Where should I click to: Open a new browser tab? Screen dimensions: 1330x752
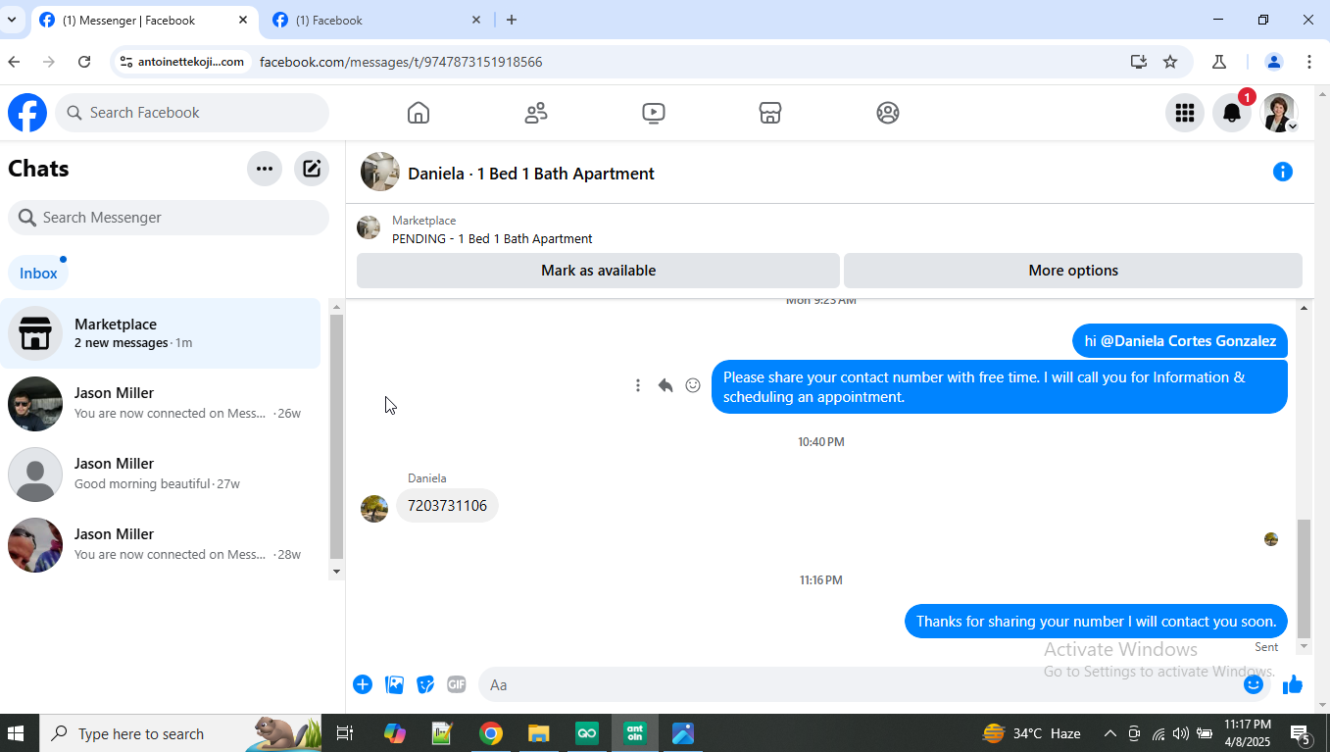coord(512,20)
